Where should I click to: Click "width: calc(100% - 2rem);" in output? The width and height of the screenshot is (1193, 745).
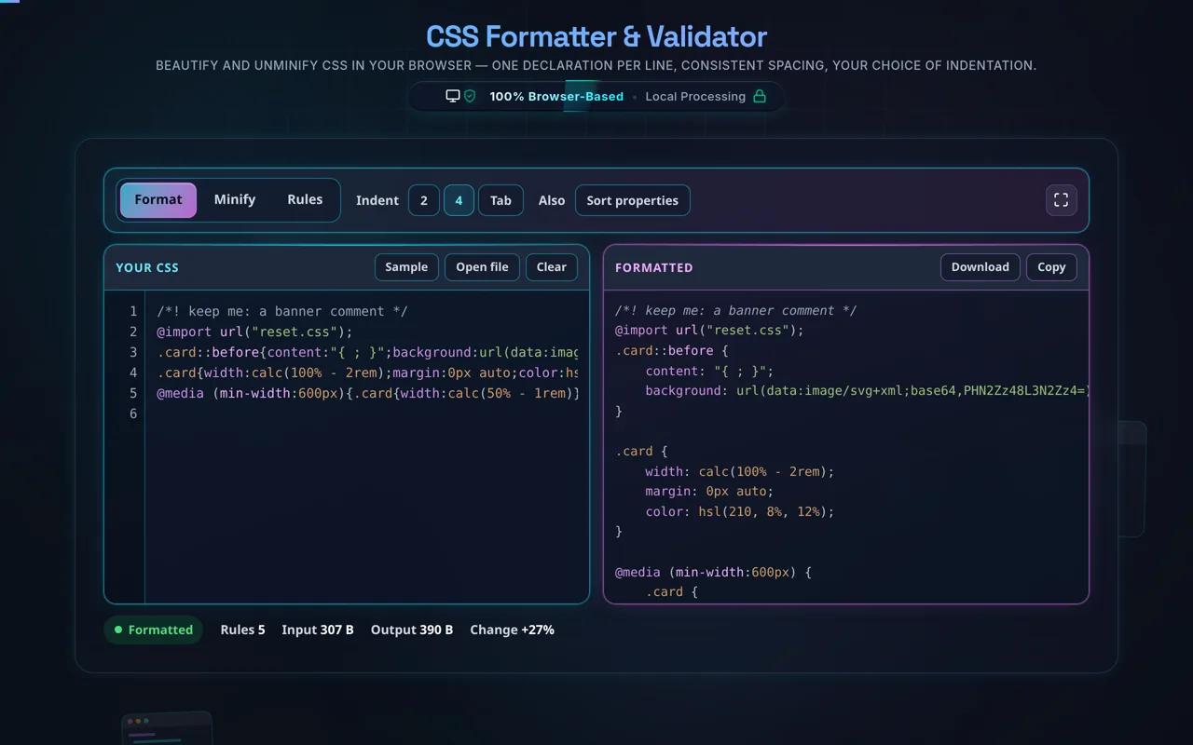(x=740, y=471)
